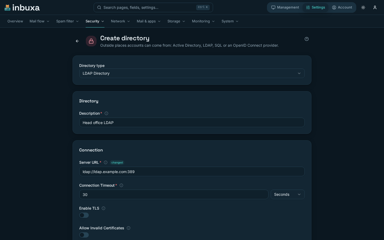Open the Directory type dropdown

tap(192, 73)
